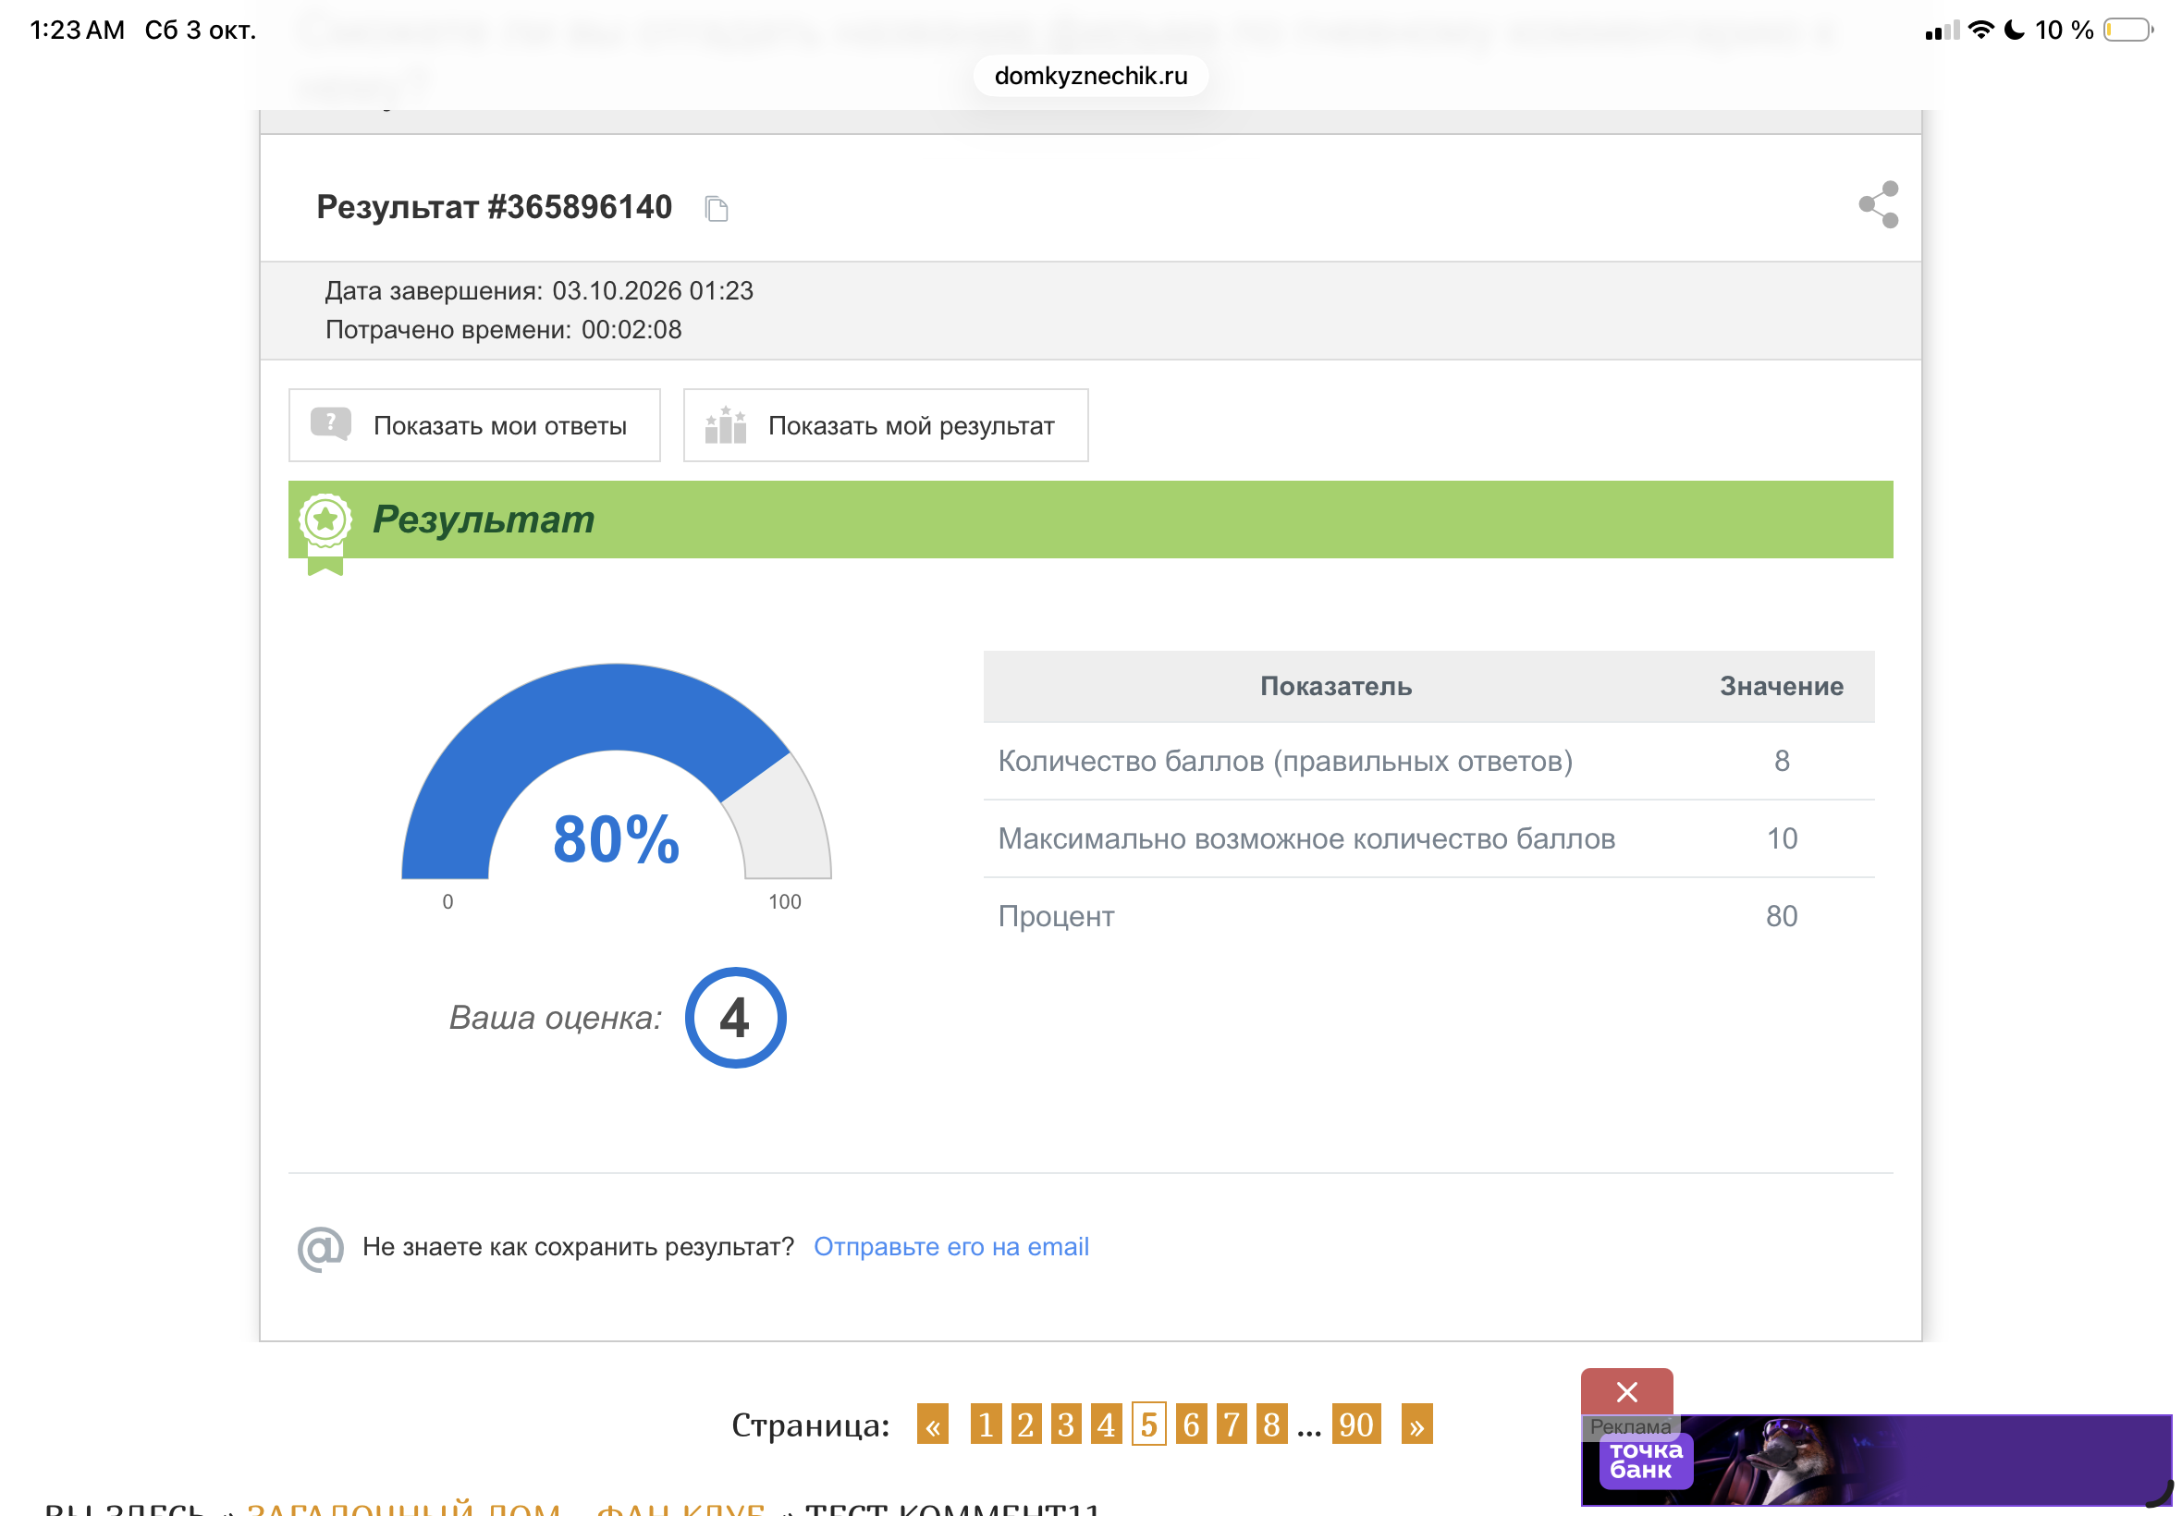Close the advertisement with red X
The width and height of the screenshot is (2182, 1516).
tap(1626, 1391)
